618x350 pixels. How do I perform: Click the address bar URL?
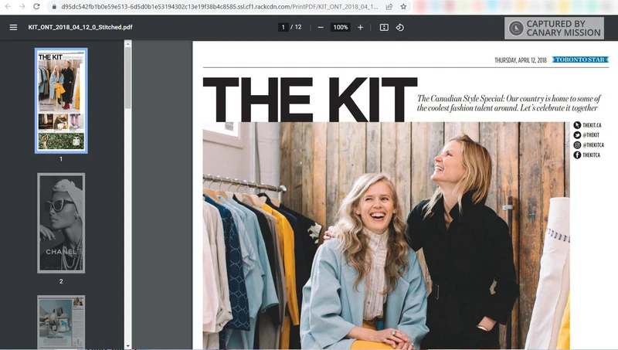pos(219,7)
